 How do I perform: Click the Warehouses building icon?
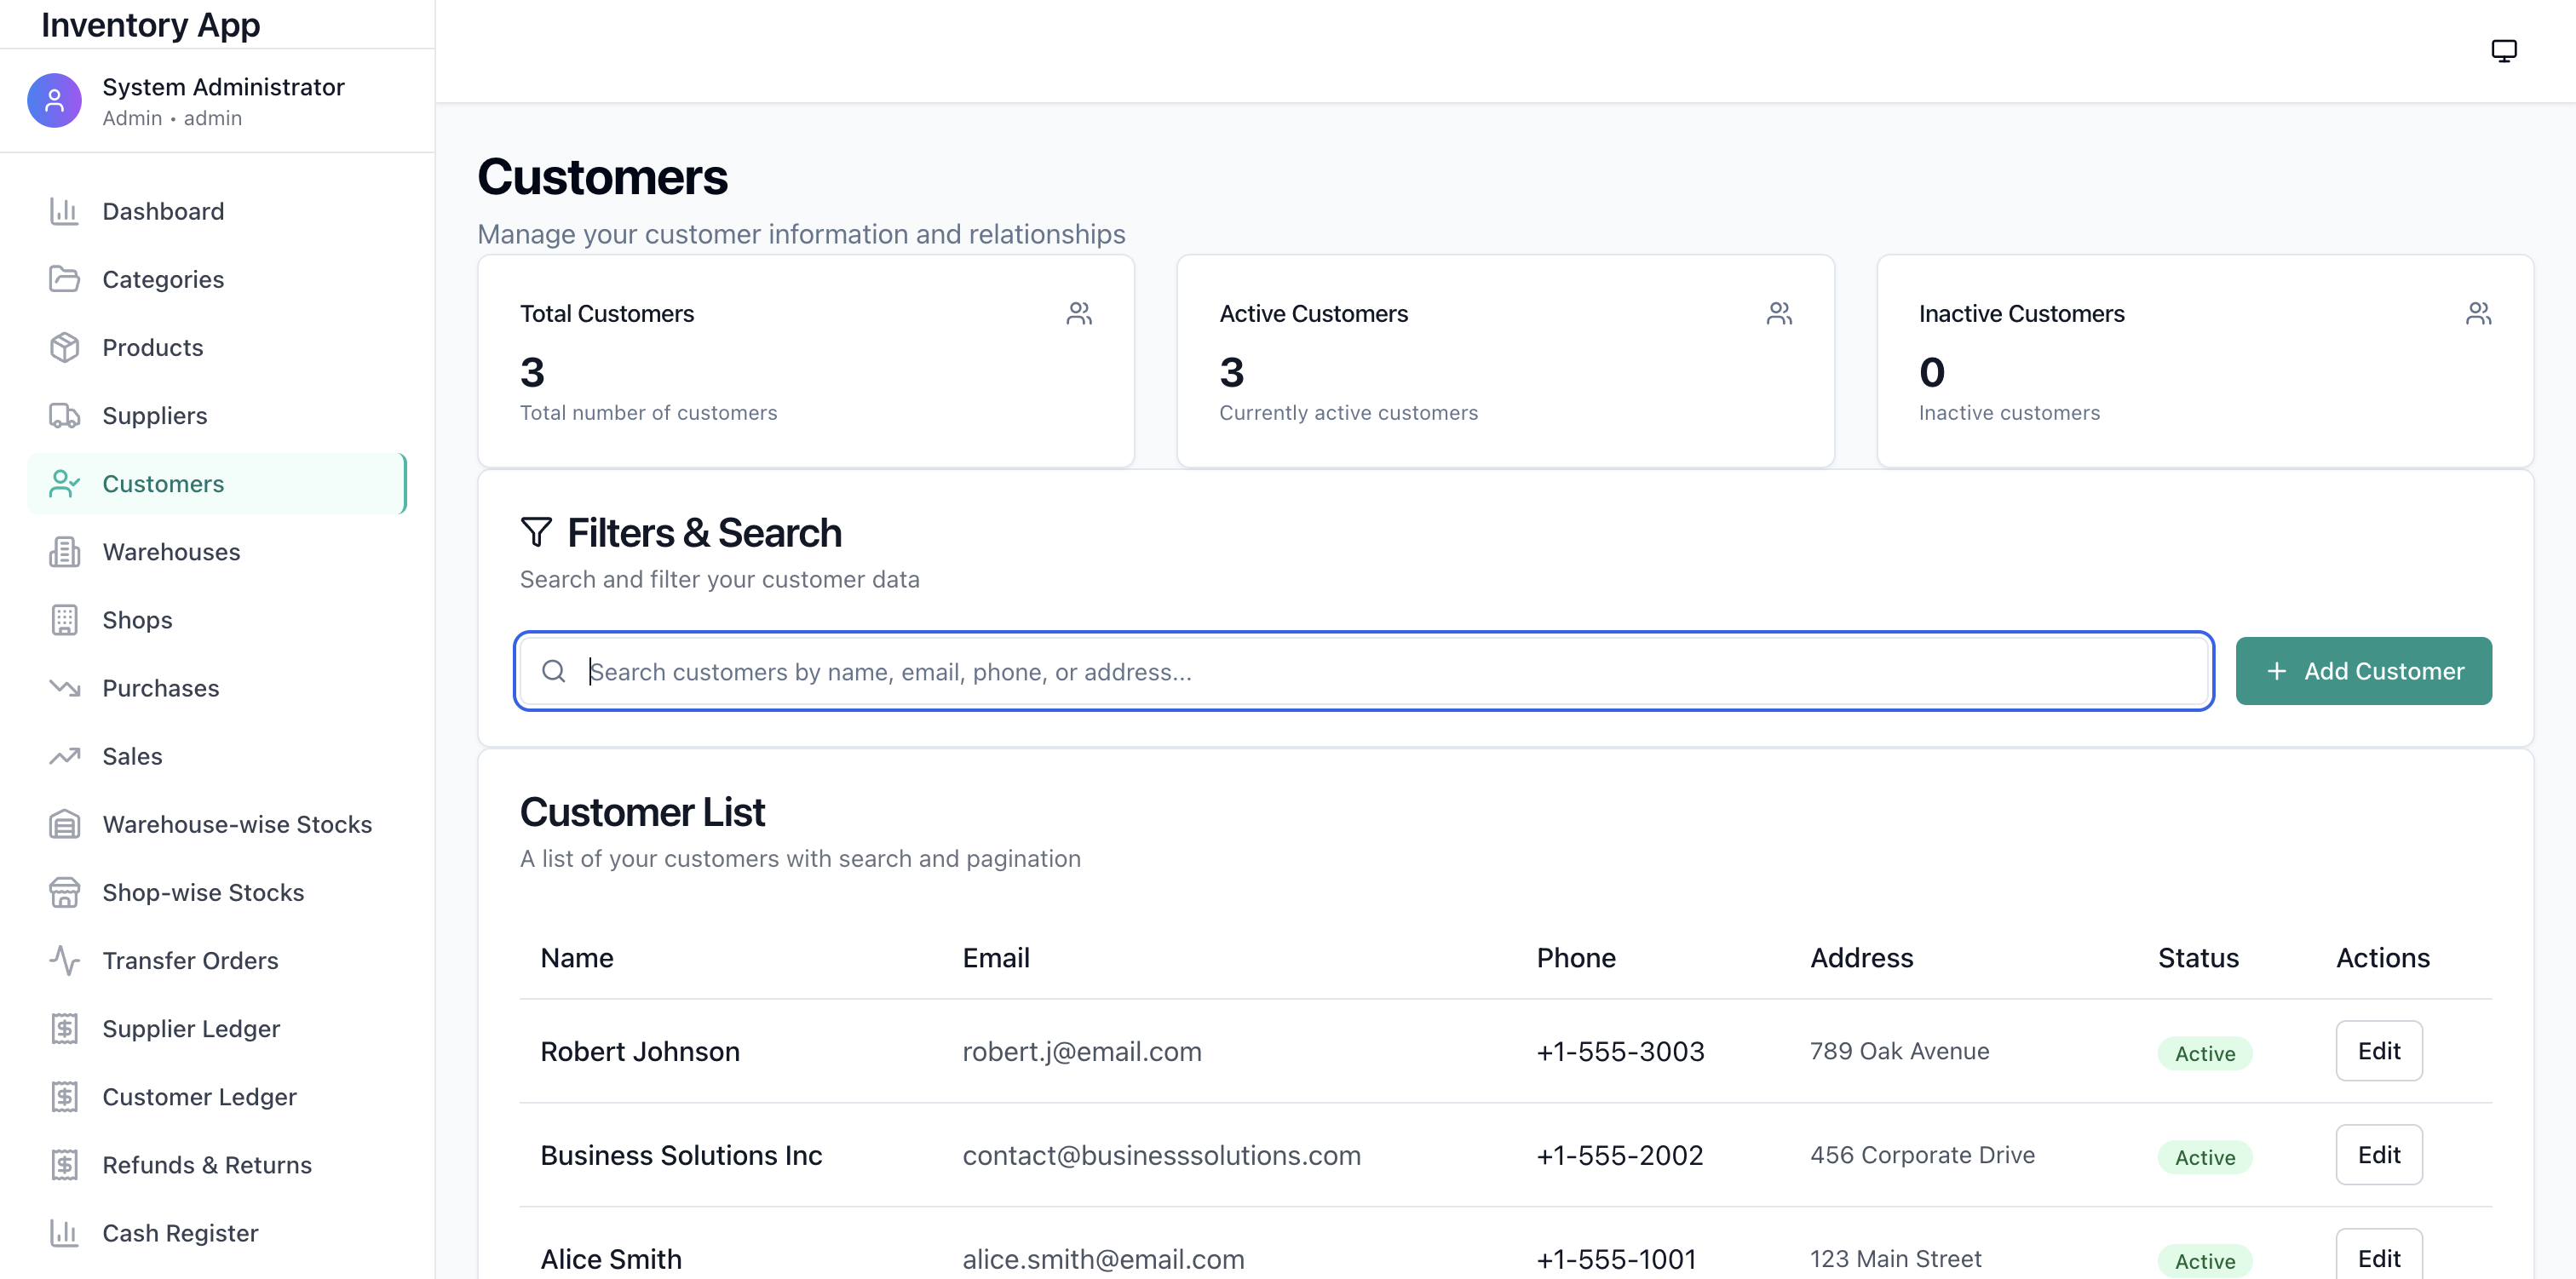click(64, 552)
